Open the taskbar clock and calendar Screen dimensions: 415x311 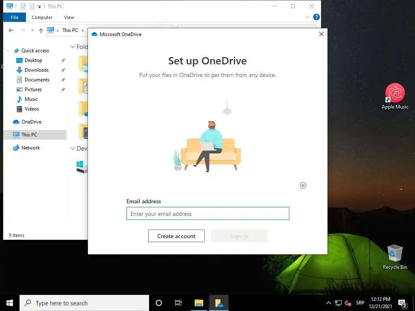(x=380, y=303)
